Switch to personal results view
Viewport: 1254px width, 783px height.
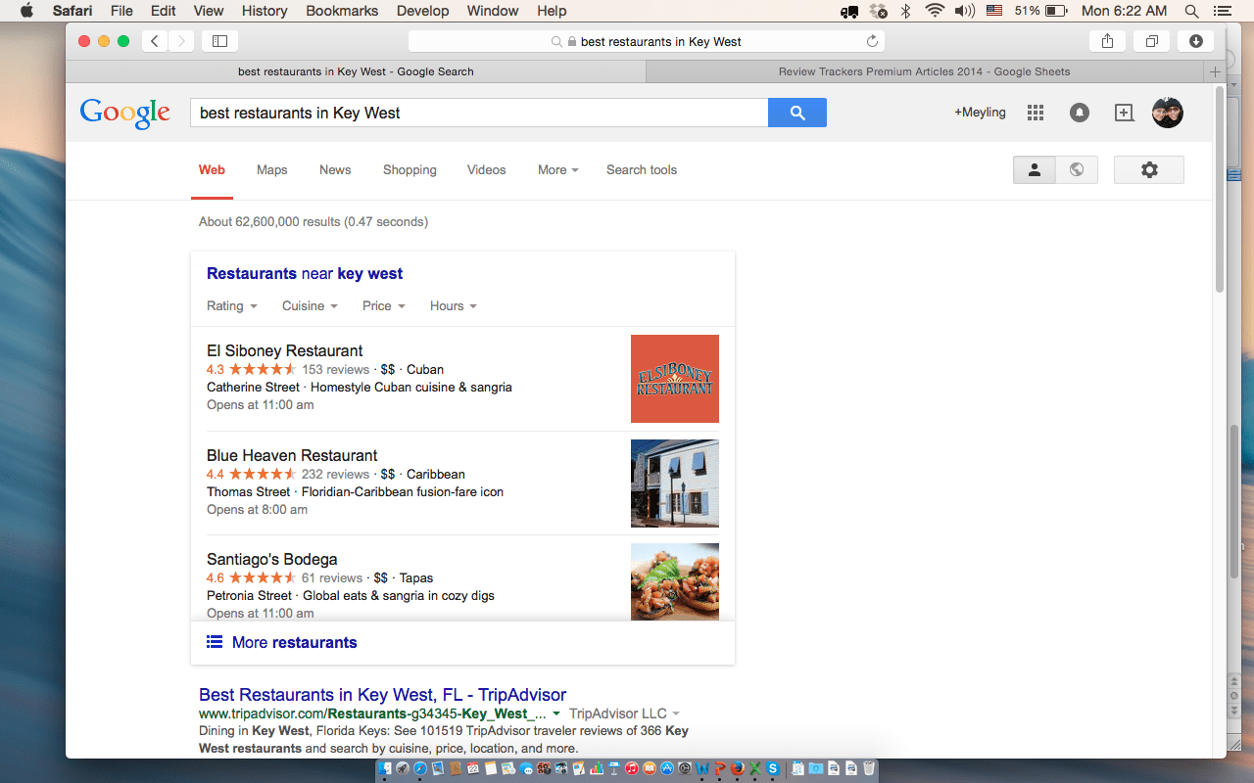1034,169
